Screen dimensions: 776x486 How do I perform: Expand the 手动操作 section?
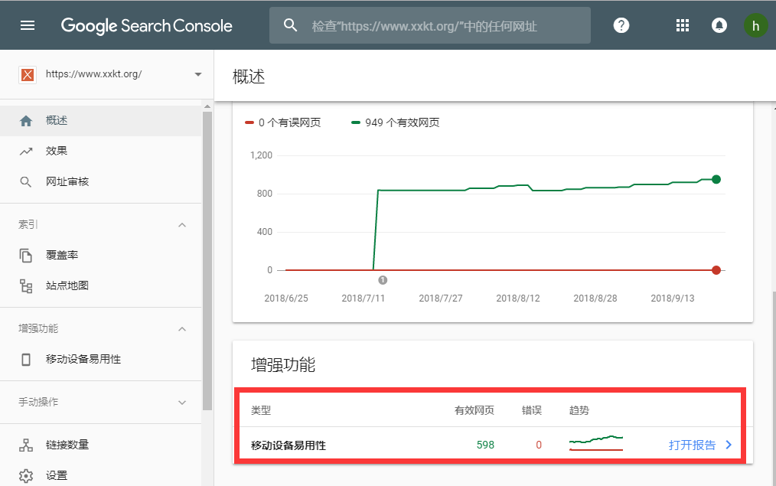(182, 403)
